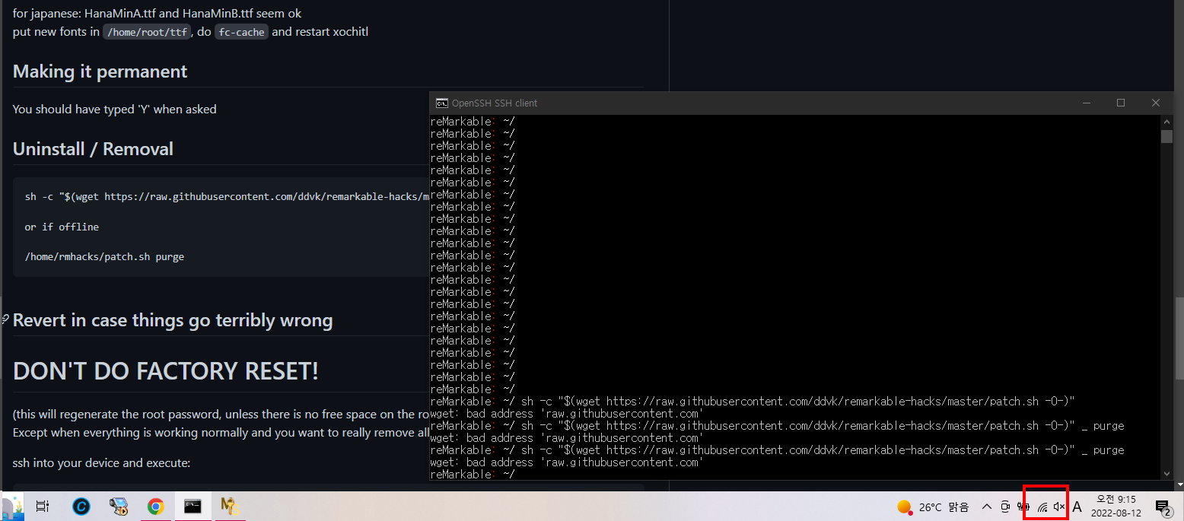The height and width of the screenshot is (521, 1184).
Task: Click the Korean IME indicator letter A
Action: (x=1077, y=507)
